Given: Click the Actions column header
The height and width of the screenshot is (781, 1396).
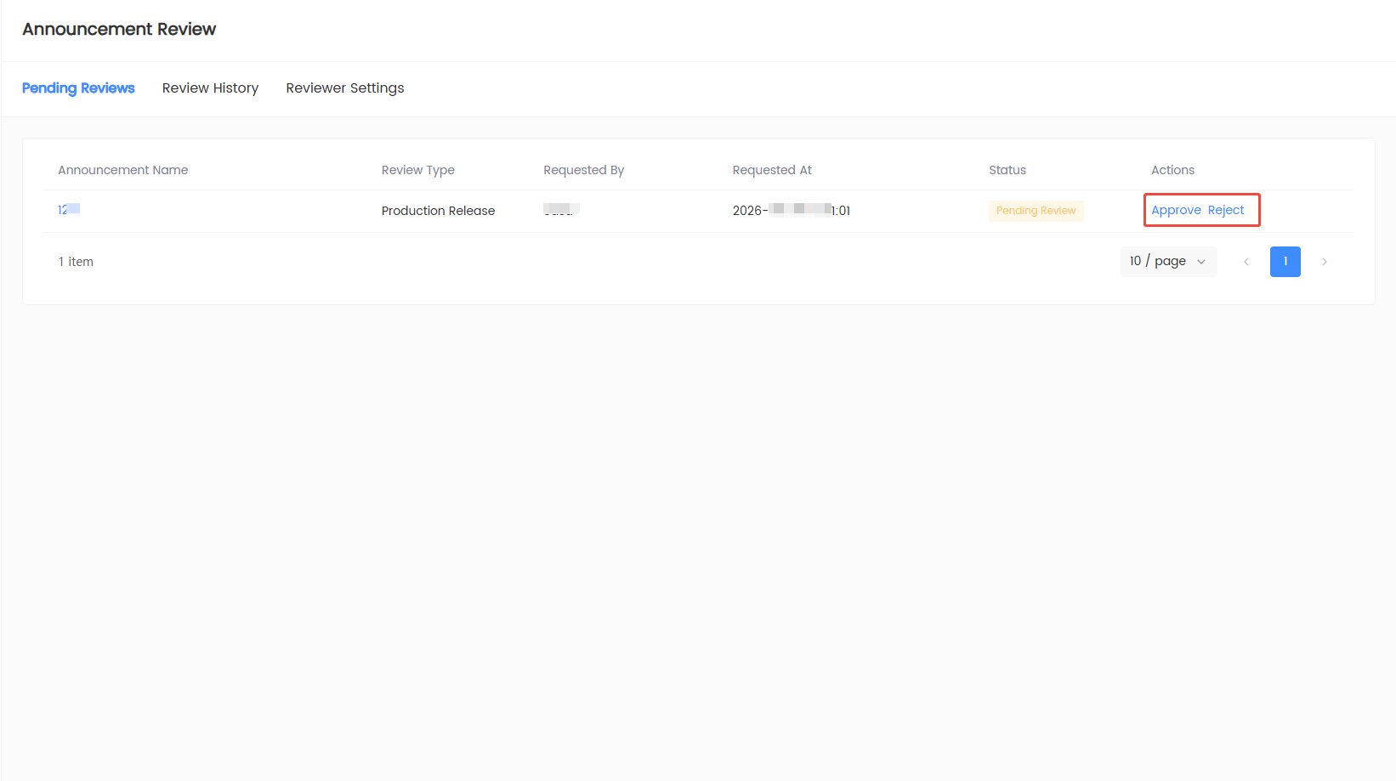Looking at the screenshot, I should 1172,170.
